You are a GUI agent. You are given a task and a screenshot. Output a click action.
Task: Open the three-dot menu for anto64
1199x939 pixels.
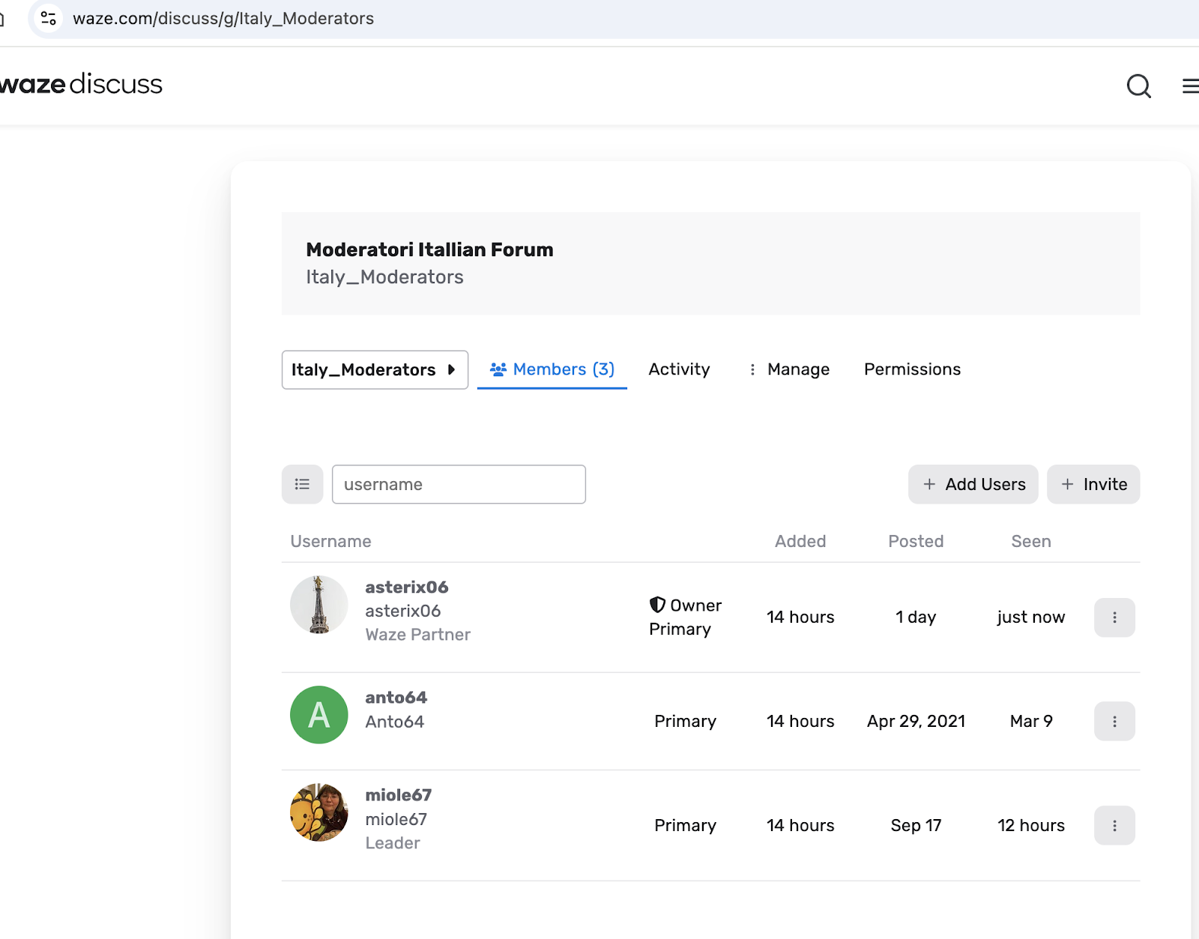[x=1114, y=721]
